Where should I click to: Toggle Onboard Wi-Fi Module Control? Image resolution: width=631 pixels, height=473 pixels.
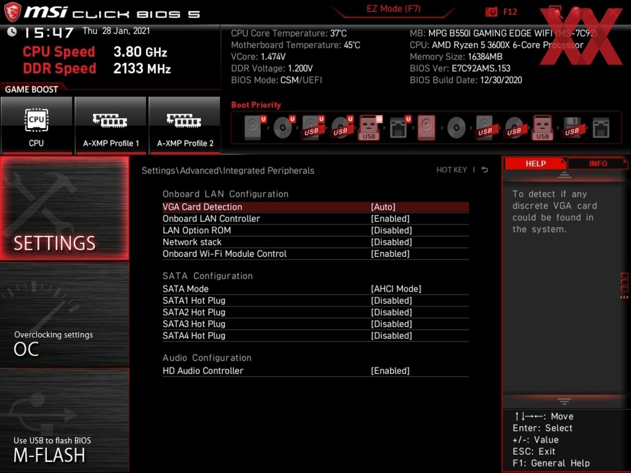coord(315,254)
